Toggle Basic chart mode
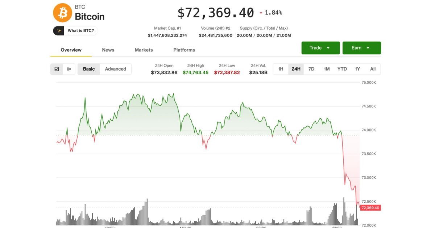Image resolution: width=435 pixels, height=228 pixels. coord(89,69)
